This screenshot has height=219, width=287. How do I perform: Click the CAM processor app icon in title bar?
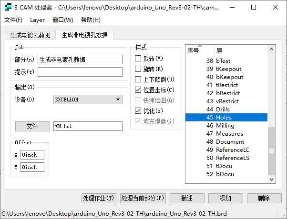coord(8,8)
